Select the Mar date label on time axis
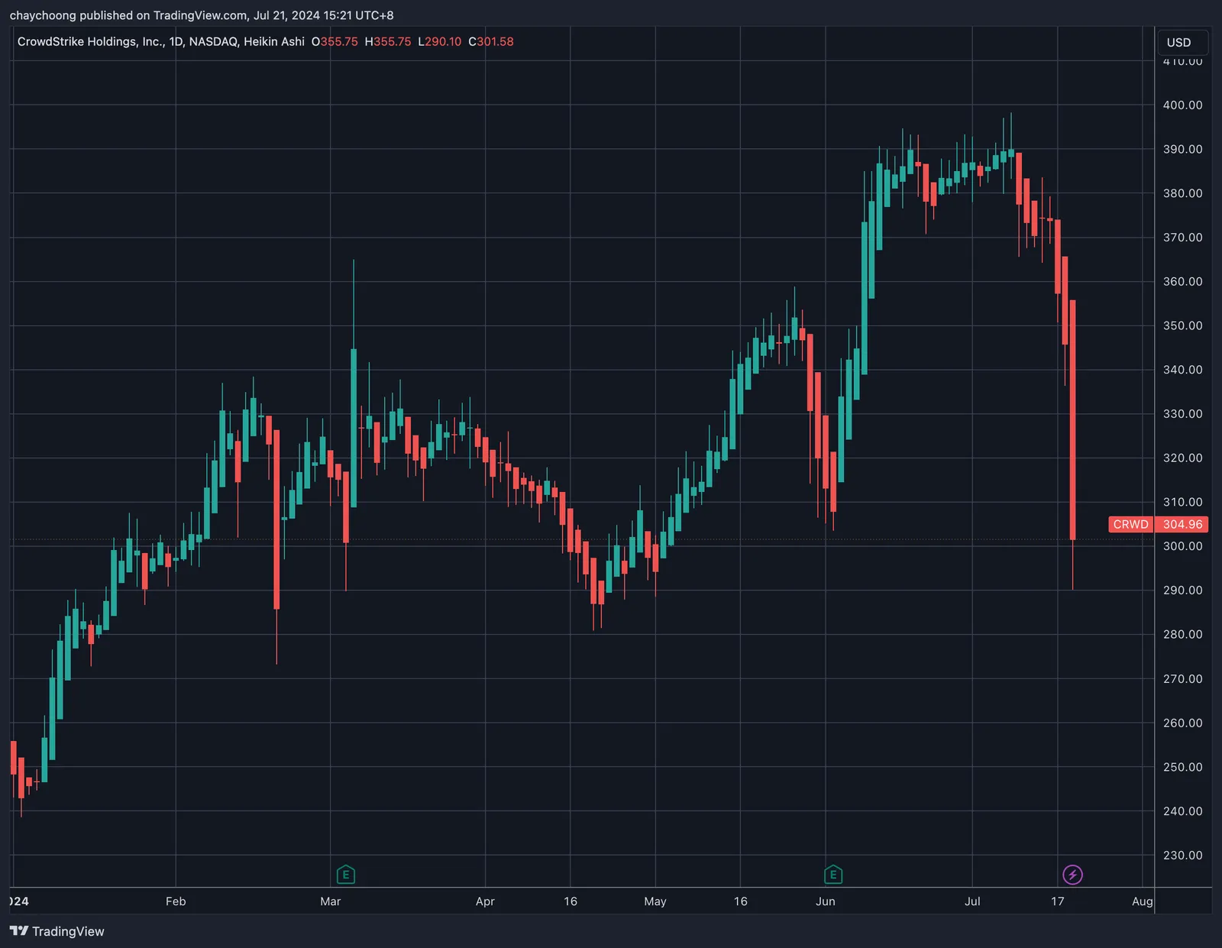Image resolution: width=1222 pixels, height=948 pixels. click(331, 901)
